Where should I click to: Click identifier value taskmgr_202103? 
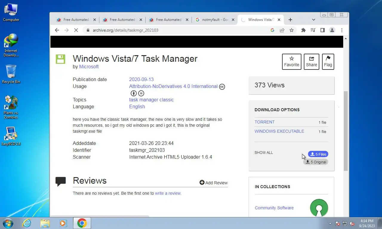tap(147, 150)
